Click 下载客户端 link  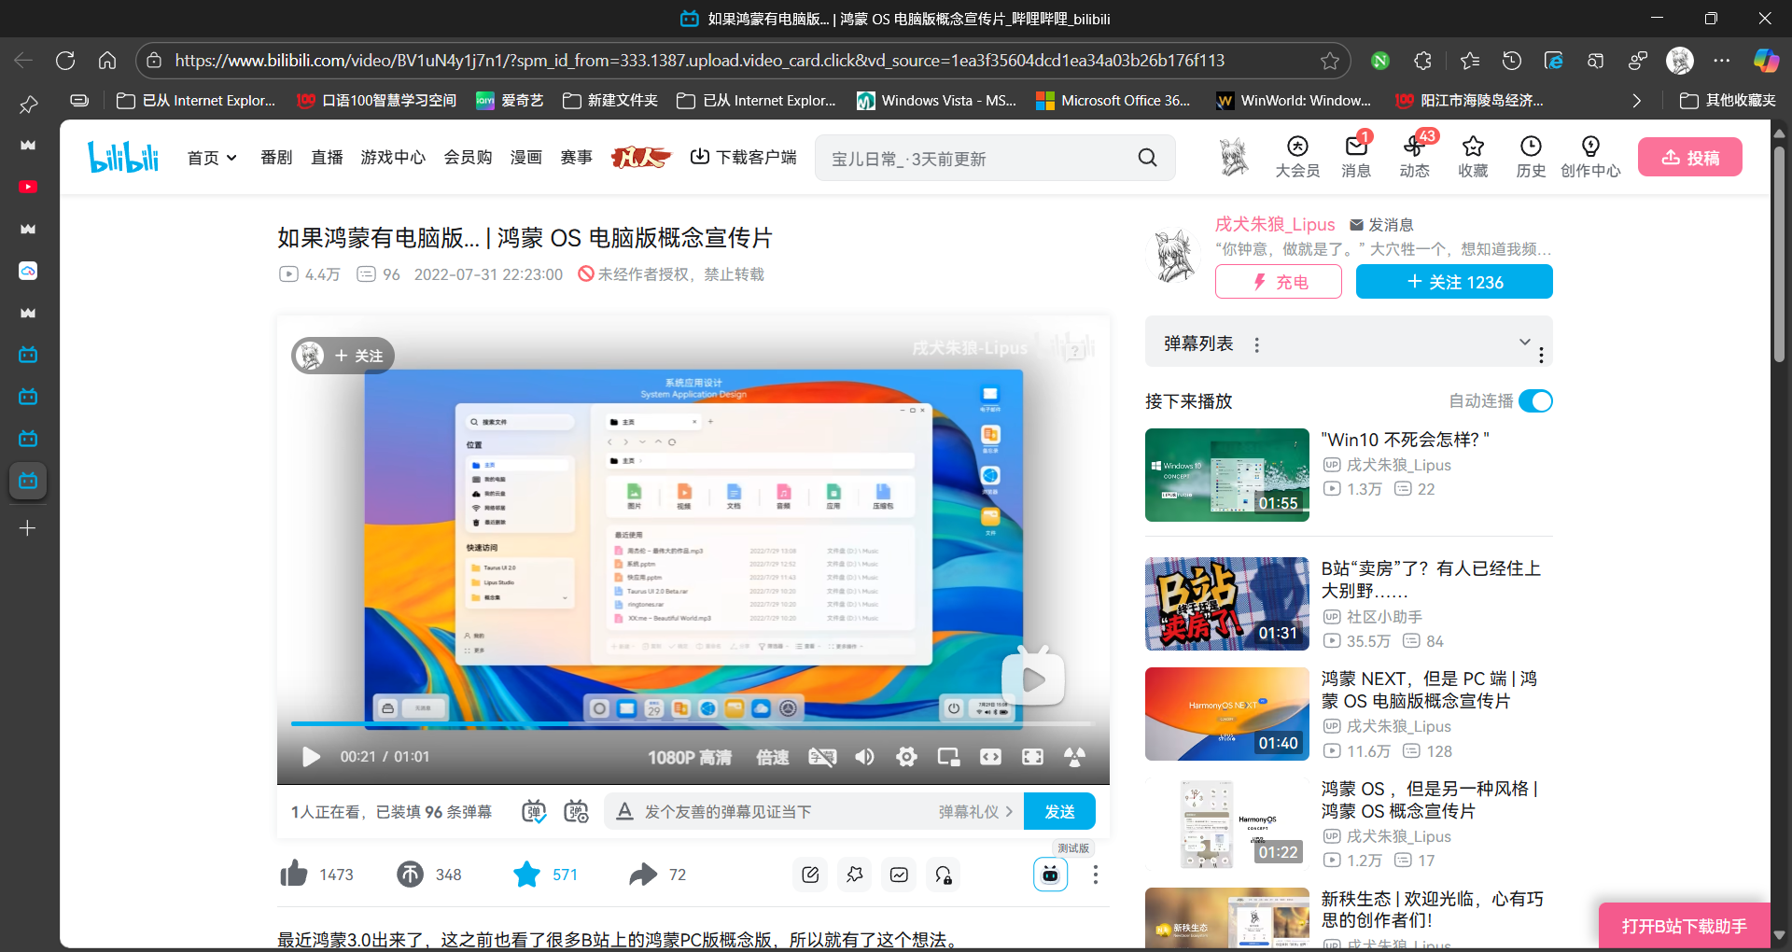click(x=743, y=158)
